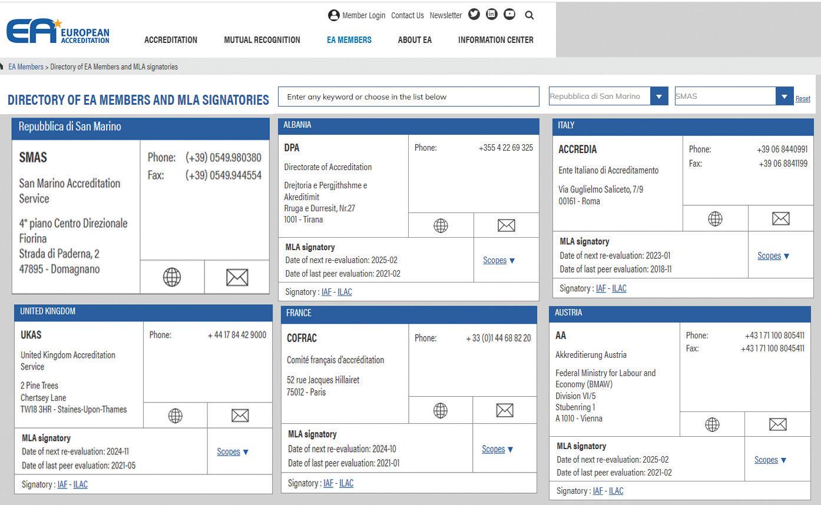This screenshot has height=505, width=821.
Task: Open SMAS website globe icon
Action: 172,277
